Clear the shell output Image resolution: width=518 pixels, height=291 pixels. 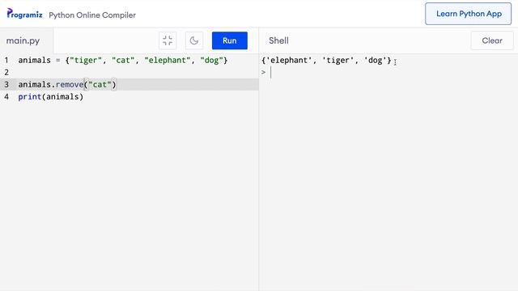click(492, 40)
